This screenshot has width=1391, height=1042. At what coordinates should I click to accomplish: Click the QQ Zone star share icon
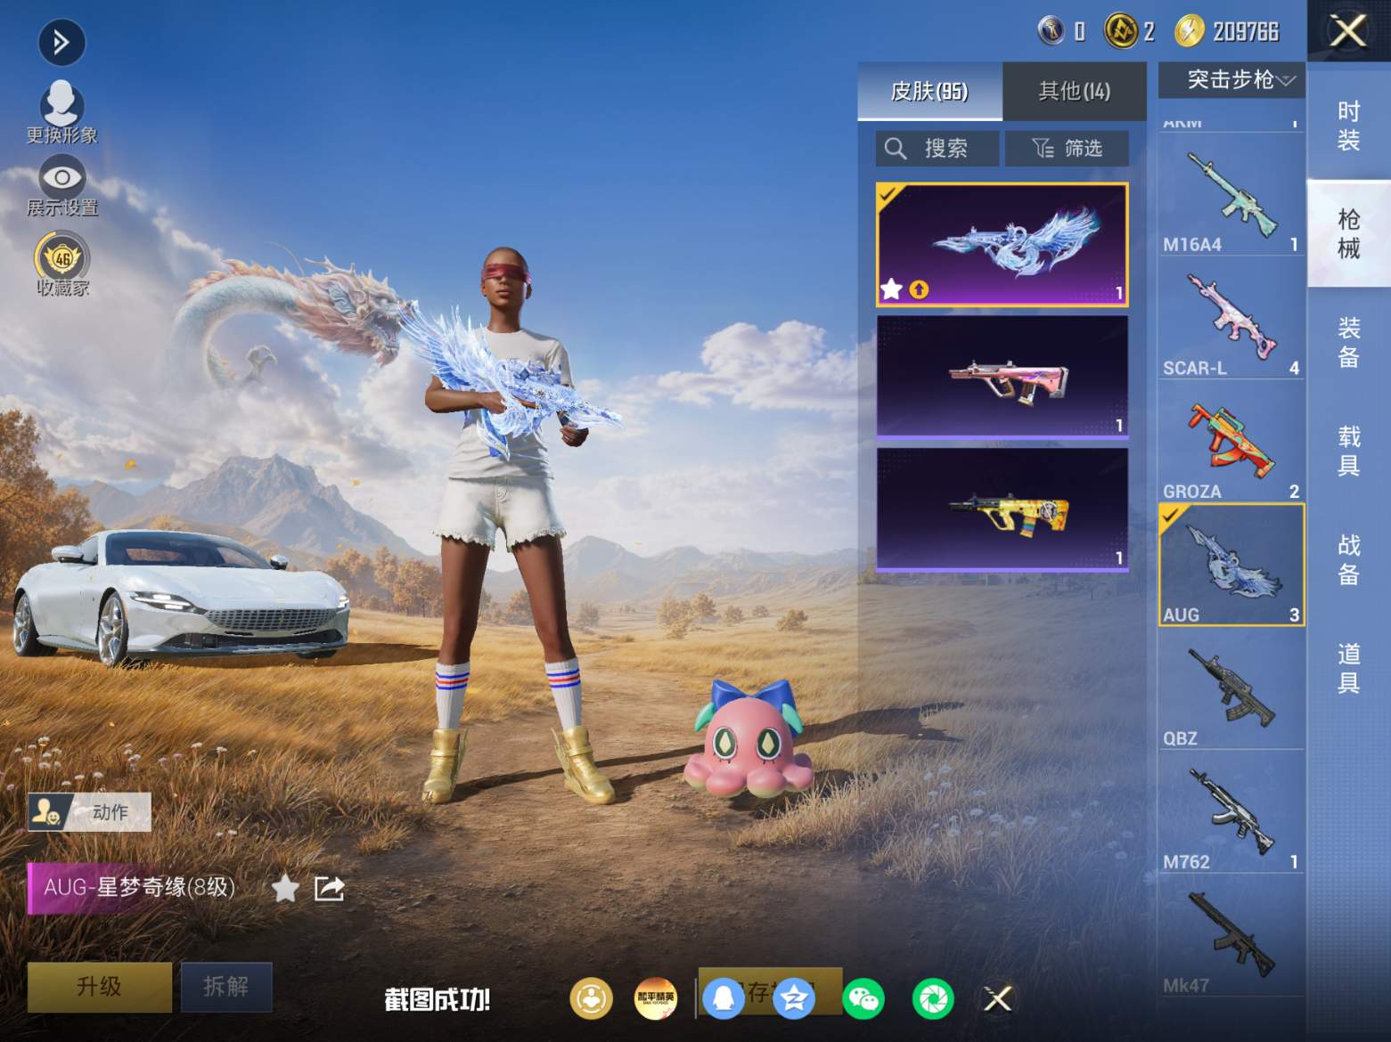[x=793, y=999]
